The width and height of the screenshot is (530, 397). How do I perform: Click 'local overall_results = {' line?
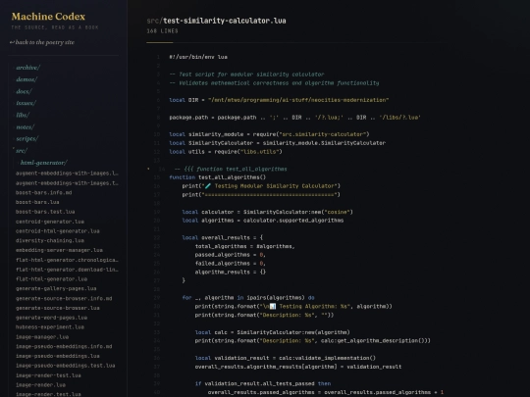223,237
